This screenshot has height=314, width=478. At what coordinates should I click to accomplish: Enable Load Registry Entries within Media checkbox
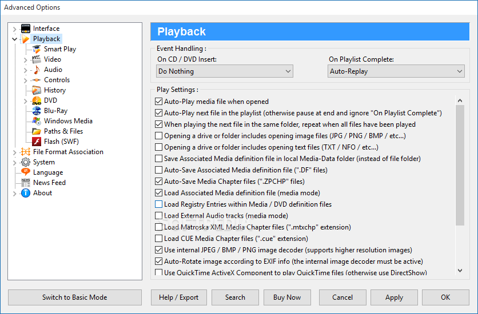(158, 204)
